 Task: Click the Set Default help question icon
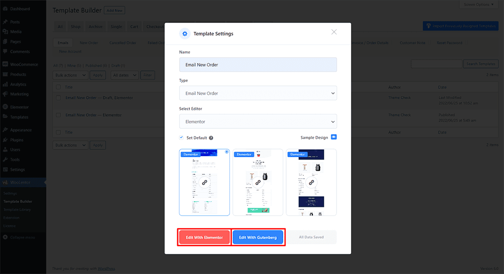pos(211,138)
